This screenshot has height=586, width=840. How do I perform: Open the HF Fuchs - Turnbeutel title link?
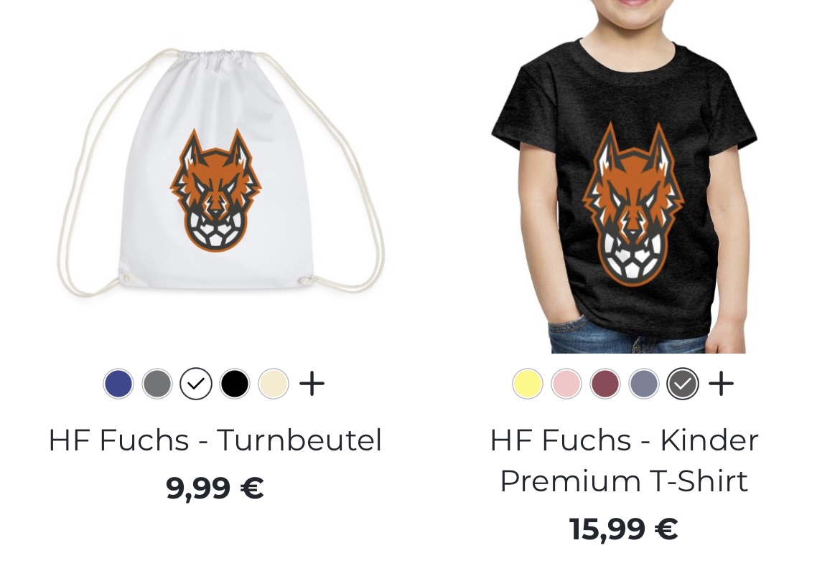[x=215, y=440]
